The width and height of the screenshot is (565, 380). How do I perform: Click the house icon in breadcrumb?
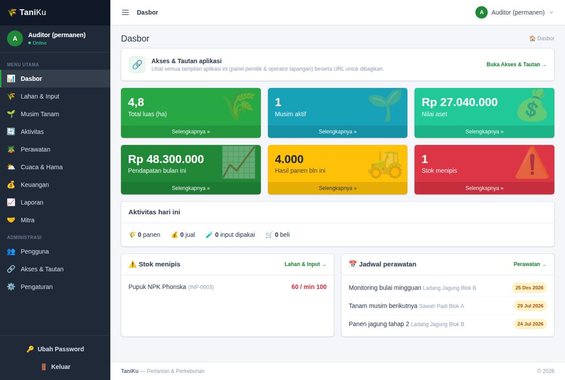click(x=532, y=38)
